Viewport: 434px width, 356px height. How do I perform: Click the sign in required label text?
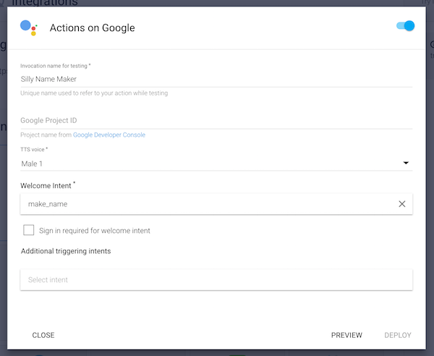click(x=95, y=231)
